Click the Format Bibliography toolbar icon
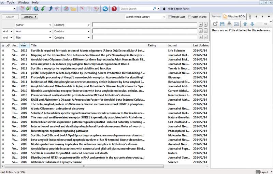 pyautogui.click(x=89, y=9)
